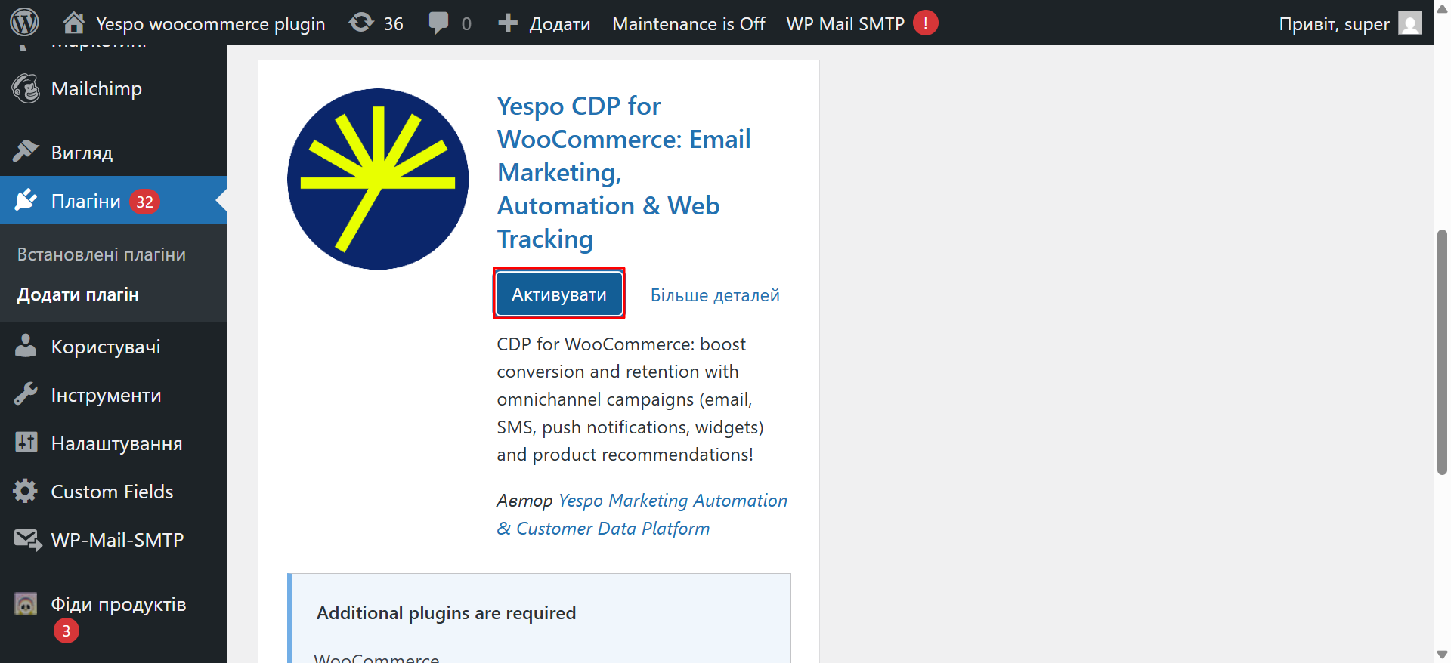
Task: Open Більше деталей link
Action: click(x=715, y=294)
